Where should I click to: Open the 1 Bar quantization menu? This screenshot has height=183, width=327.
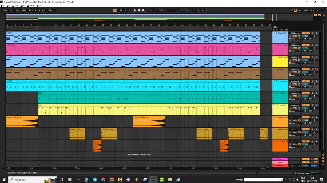point(52,10)
